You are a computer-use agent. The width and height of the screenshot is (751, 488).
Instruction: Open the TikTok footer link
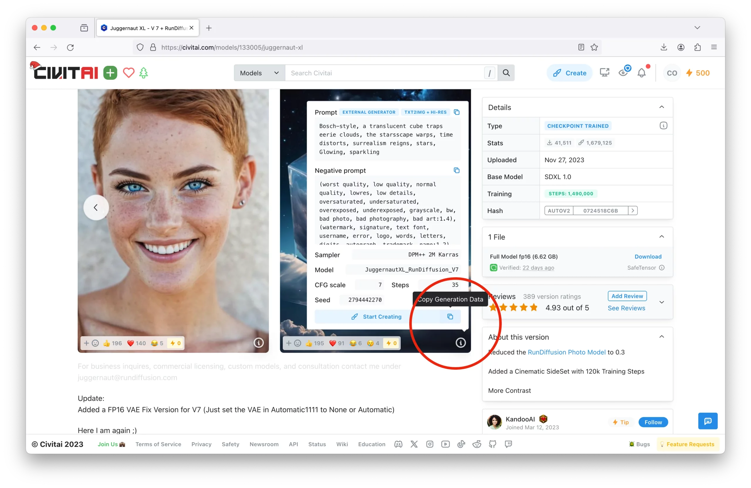click(x=461, y=444)
